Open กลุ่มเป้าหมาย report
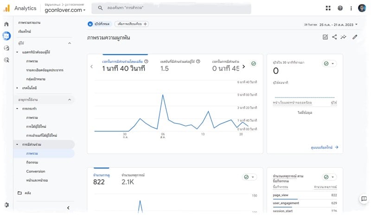This screenshot has height=215, width=371. pos(36,79)
